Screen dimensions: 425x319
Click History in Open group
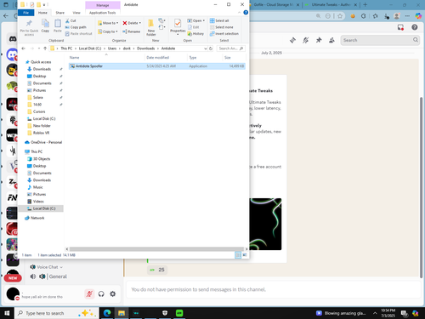coord(195,34)
